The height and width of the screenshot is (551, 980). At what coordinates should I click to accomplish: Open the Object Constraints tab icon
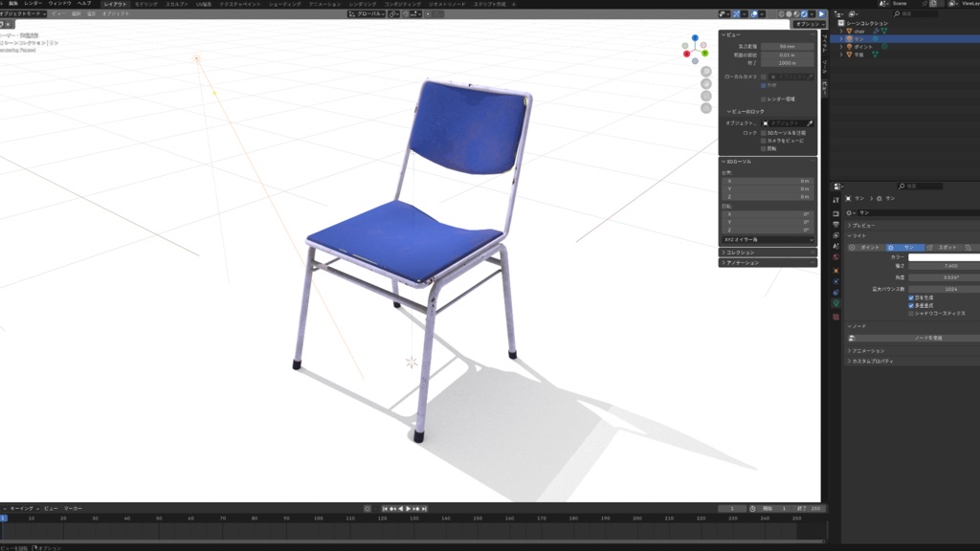coord(836,293)
